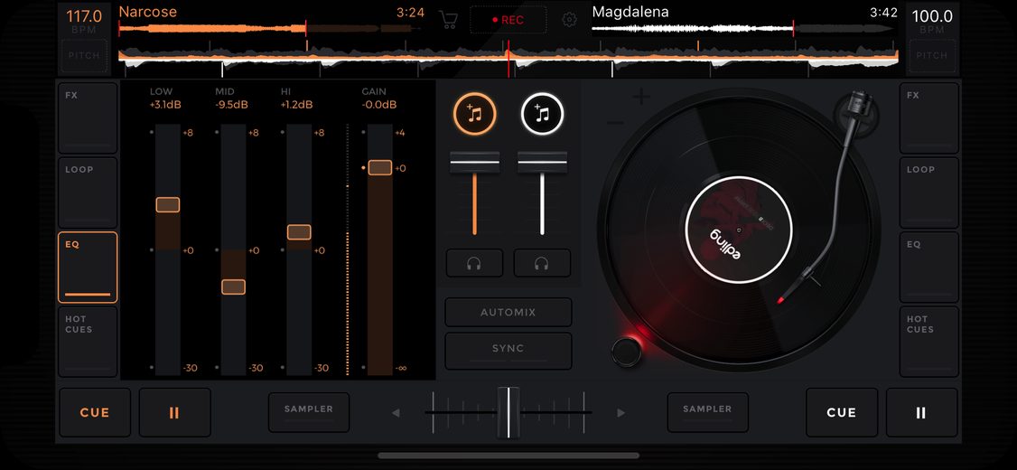Click the 3:24 remaining time
The image size is (1017, 470).
pos(411,13)
